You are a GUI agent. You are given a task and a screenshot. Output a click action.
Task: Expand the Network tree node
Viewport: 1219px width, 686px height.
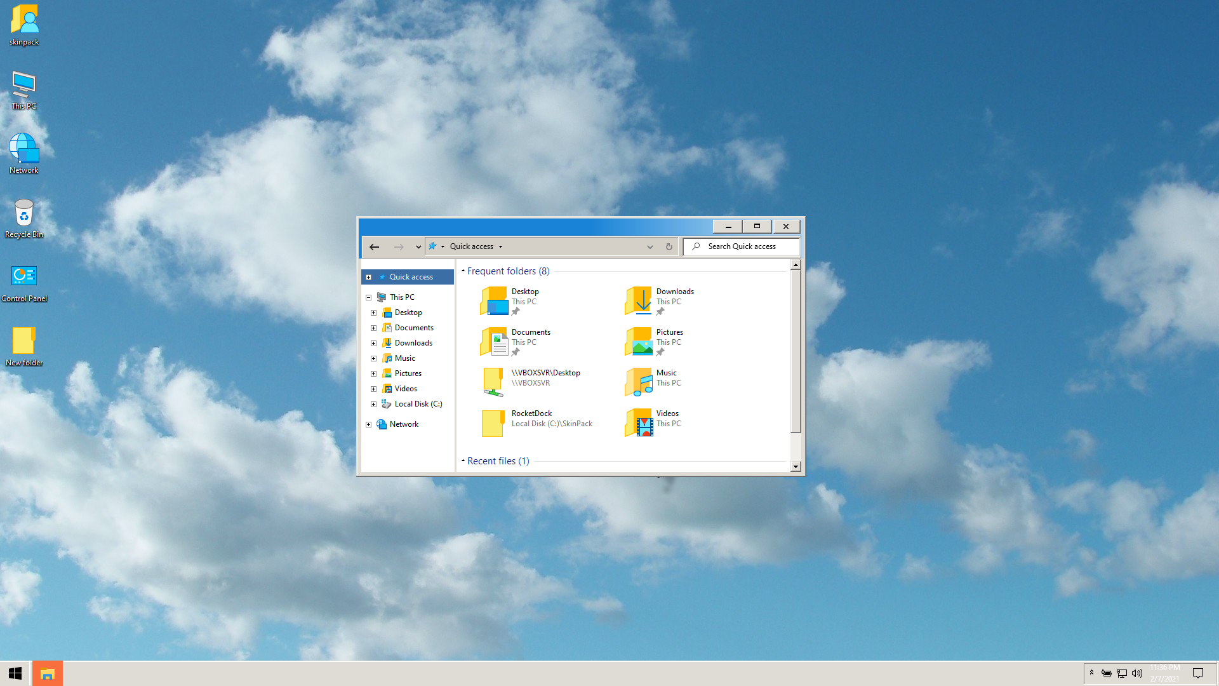click(368, 424)
